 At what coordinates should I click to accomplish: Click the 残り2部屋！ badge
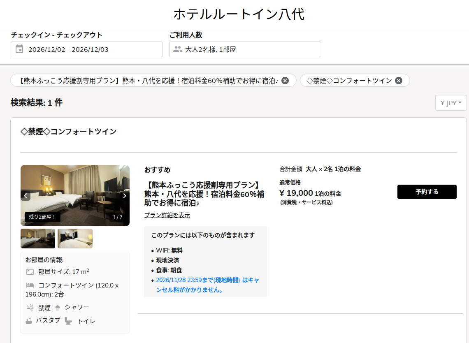point(42,217)
